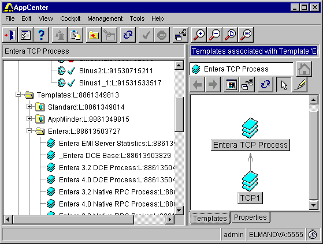Click the greyed-out stop sign toolbar icon
Image resolution: width=323 pixels, height=244 pixels.
[162, 35]
